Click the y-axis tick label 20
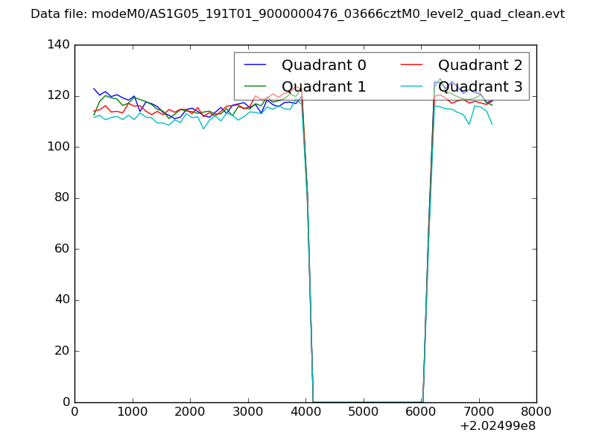The height and width of the screenshot is (447, 596). (x=65, y=351)
